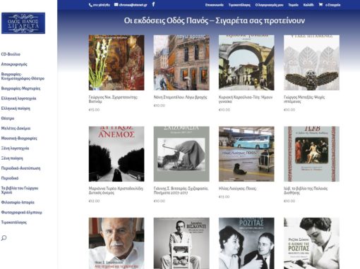The height and width of the screenshot is (269, 360).
Task: Click the Γιάννης Σ. Βιτσαράς: Σχιζοφασία title
Action: tap(181, 191)
